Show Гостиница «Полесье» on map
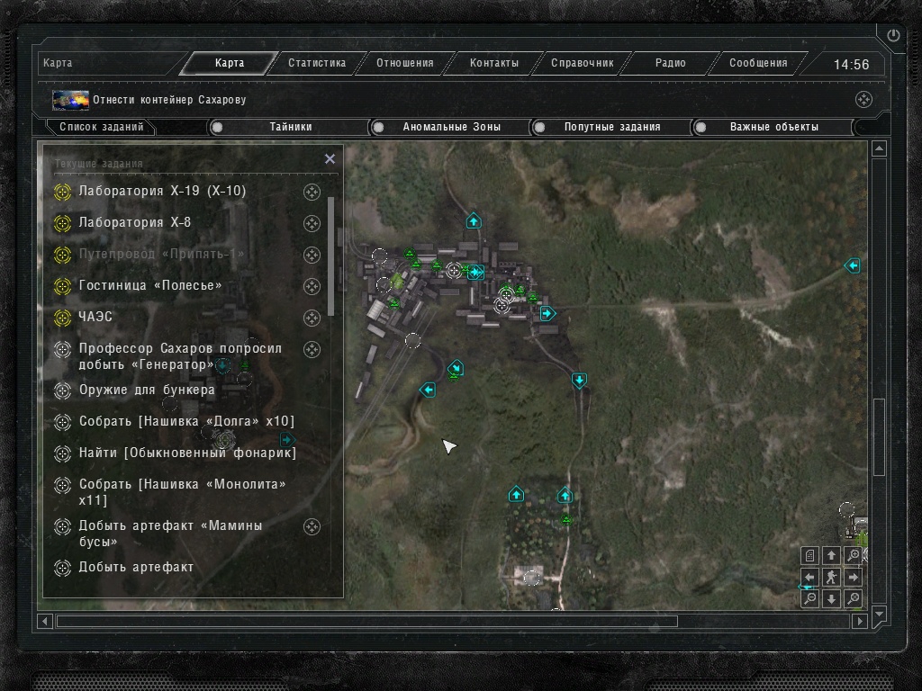 tap(312, 286)
